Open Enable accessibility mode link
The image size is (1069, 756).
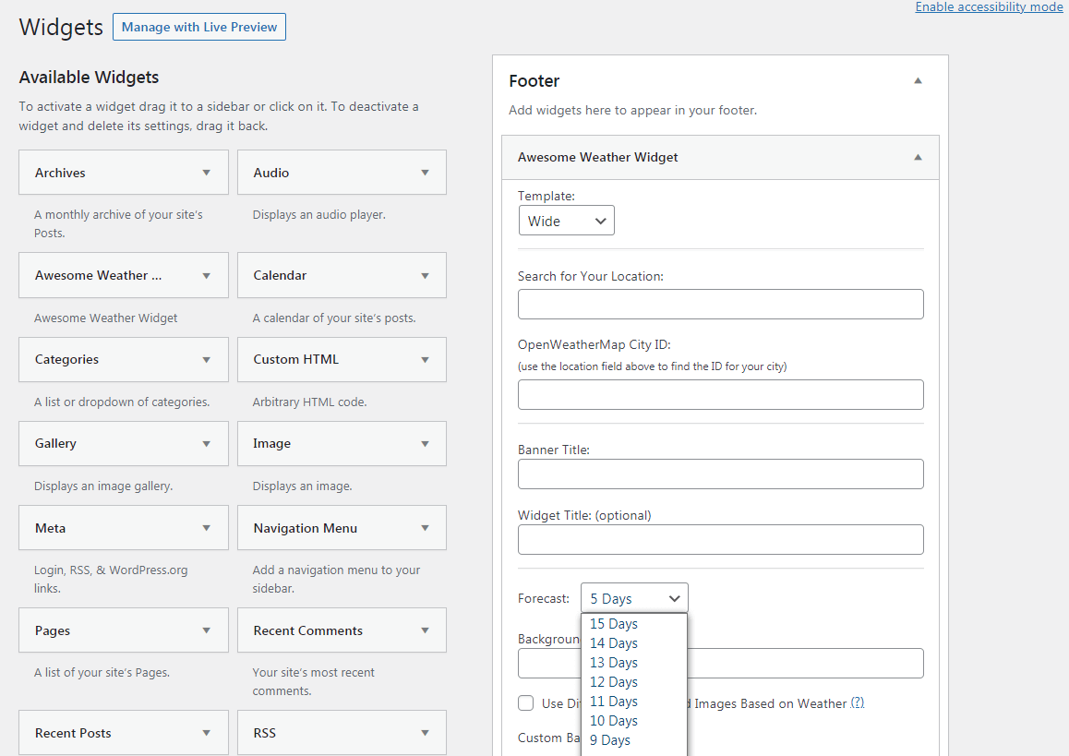(x=989, y=7)
